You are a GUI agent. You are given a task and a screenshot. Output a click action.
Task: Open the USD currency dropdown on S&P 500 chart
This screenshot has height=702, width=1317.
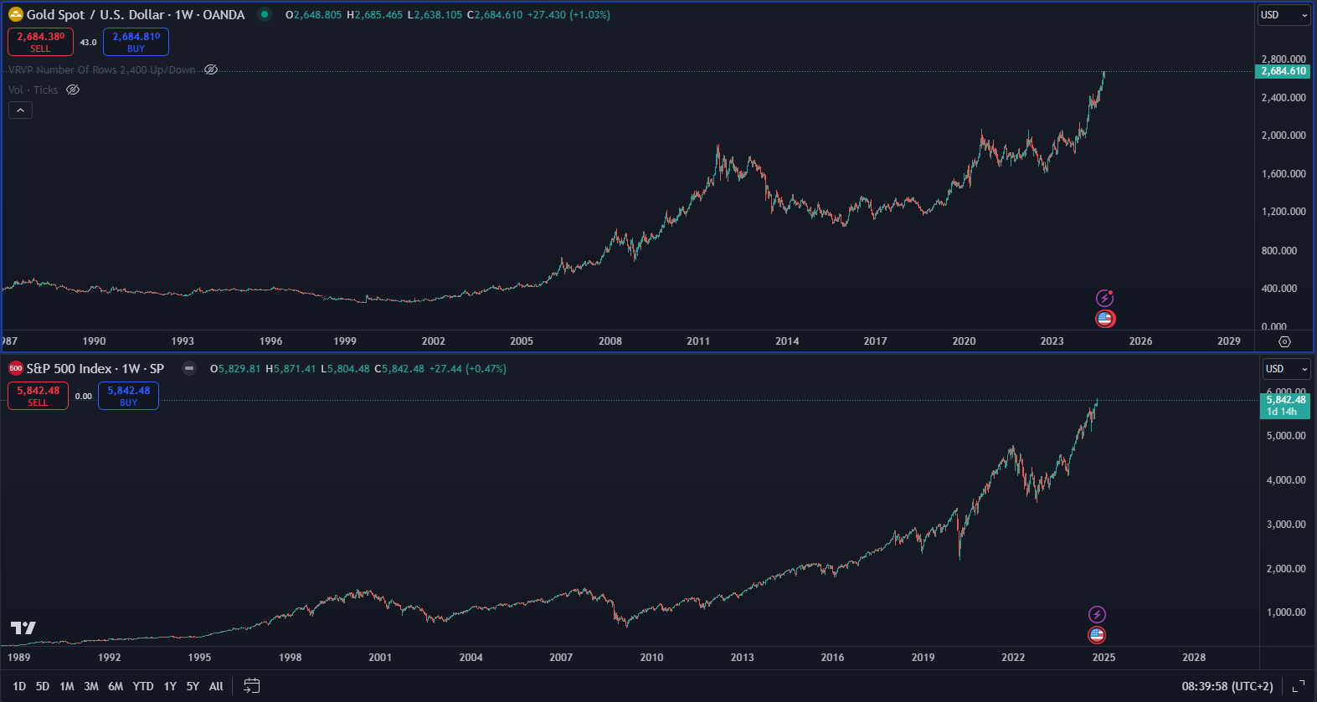1286,369
